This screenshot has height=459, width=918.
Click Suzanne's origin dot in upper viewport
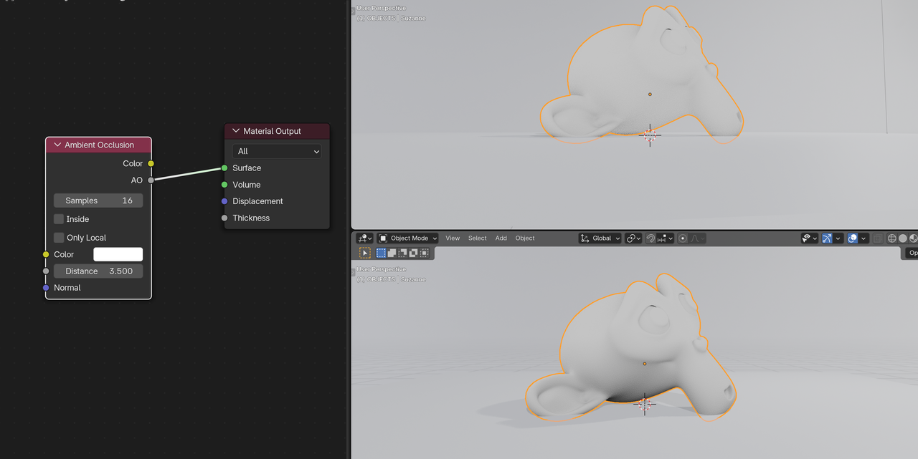click(650, 95)
